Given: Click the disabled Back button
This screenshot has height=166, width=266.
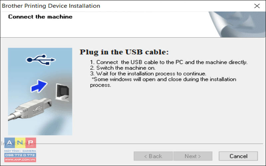Looking at the screenshot, I should tap(153, 156).
